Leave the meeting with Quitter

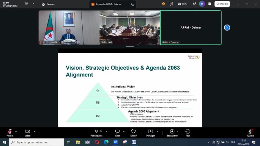coord(250,133)
